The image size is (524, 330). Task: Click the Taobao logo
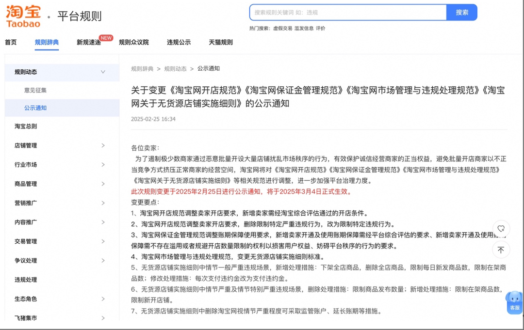coord(23,16)
